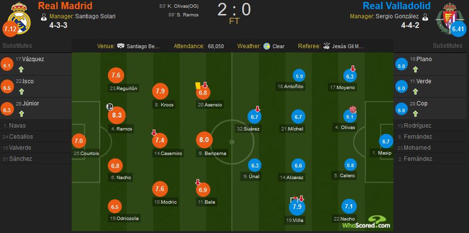
Task: Open the Real Madrid team name link
Action: tap(65, 6)
